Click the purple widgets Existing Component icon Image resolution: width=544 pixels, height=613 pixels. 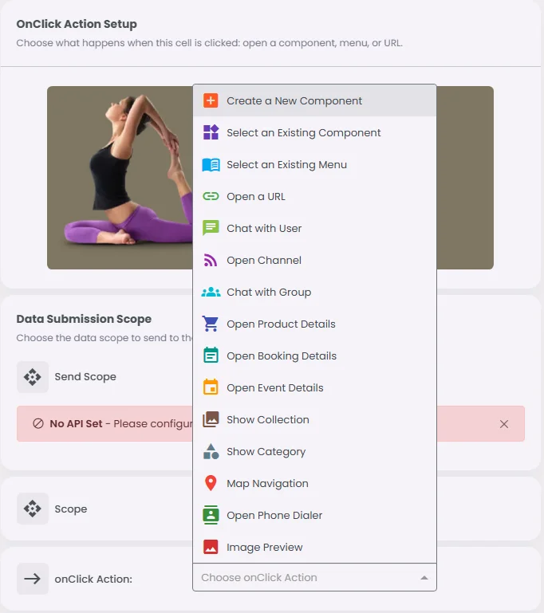pos(211,132)
